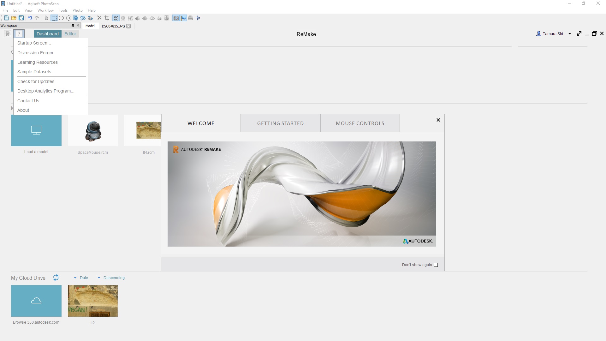Open the Photo menu
Viewport: 606px width, 341px height.
click(78, 10)
